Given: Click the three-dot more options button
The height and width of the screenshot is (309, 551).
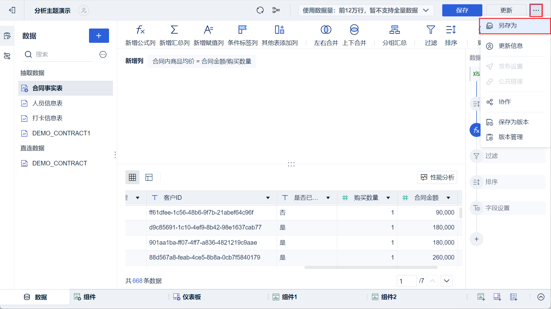Looking at the screenshot, I should 536,10.
